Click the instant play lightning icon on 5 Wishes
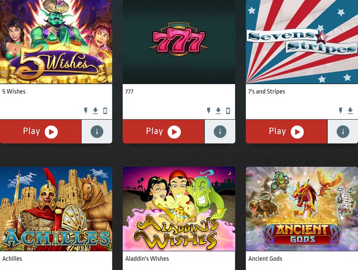This screenshot has width=358, height=270. (86, 111)
